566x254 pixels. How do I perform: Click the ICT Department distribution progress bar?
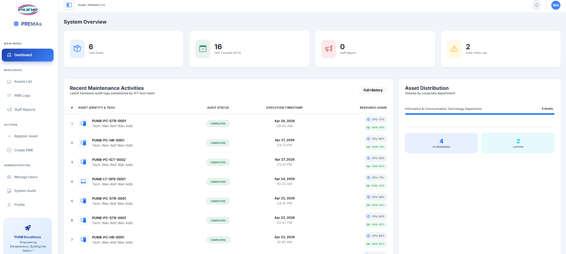coord(480,114)
